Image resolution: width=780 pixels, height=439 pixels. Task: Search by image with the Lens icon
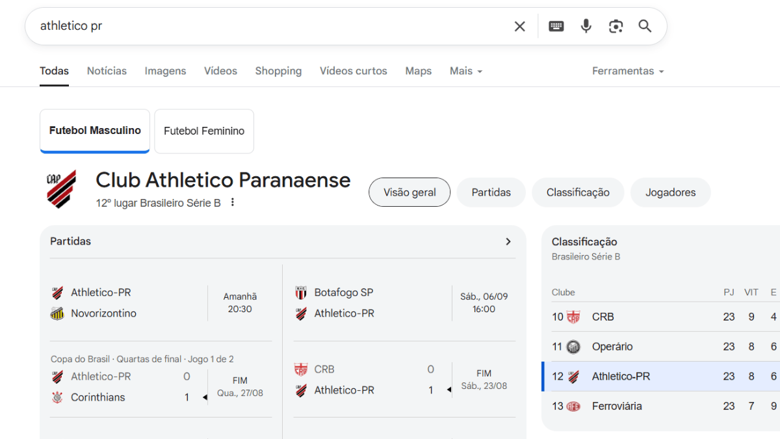point(616,26)
